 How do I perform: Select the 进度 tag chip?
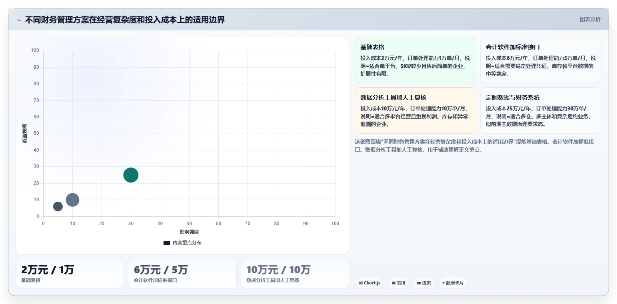[x=424, y=283]
